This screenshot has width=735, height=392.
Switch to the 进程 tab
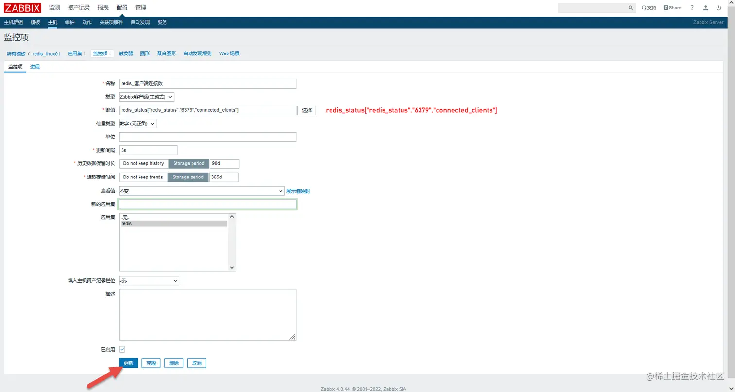pyautogui.click(x=35, y=67)
